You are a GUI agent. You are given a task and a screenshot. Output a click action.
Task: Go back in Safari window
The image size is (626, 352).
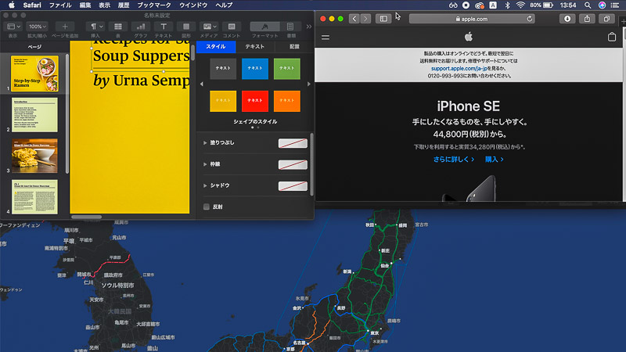tap(354, 19)
